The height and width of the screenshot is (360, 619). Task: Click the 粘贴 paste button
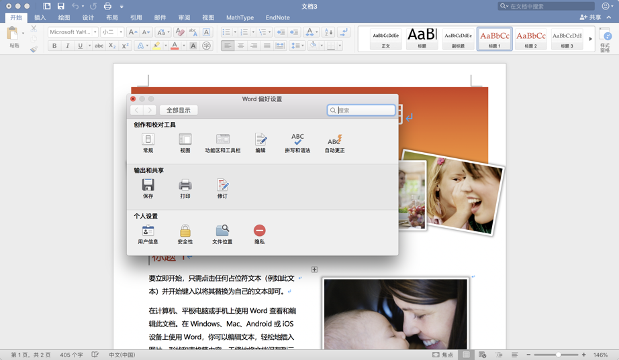[13, 37]
